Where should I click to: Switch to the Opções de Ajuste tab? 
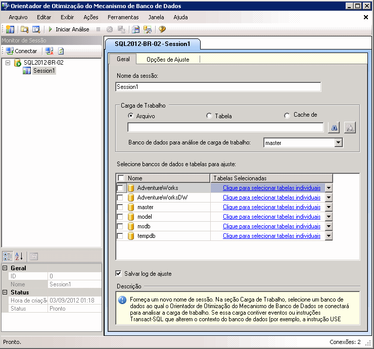168,59
